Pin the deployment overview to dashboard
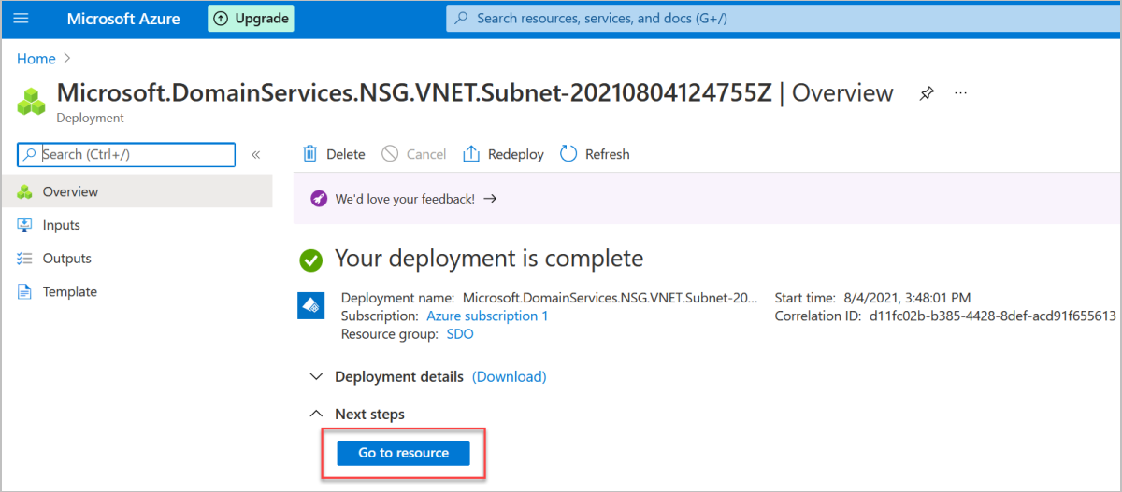Viewport: 1122px width, 492px height. 926,93
